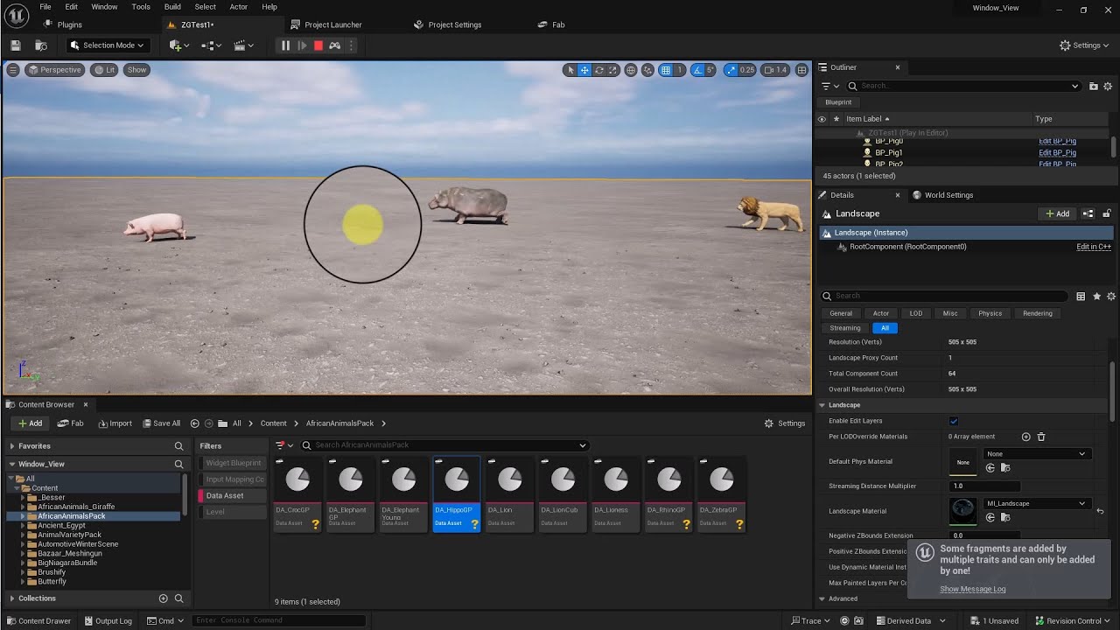
Task: Reset Landscape Material to default arrow
Action: [x=1100, y=511]
